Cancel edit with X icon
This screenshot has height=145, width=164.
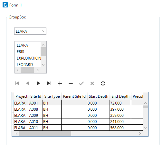coord(92,84)
